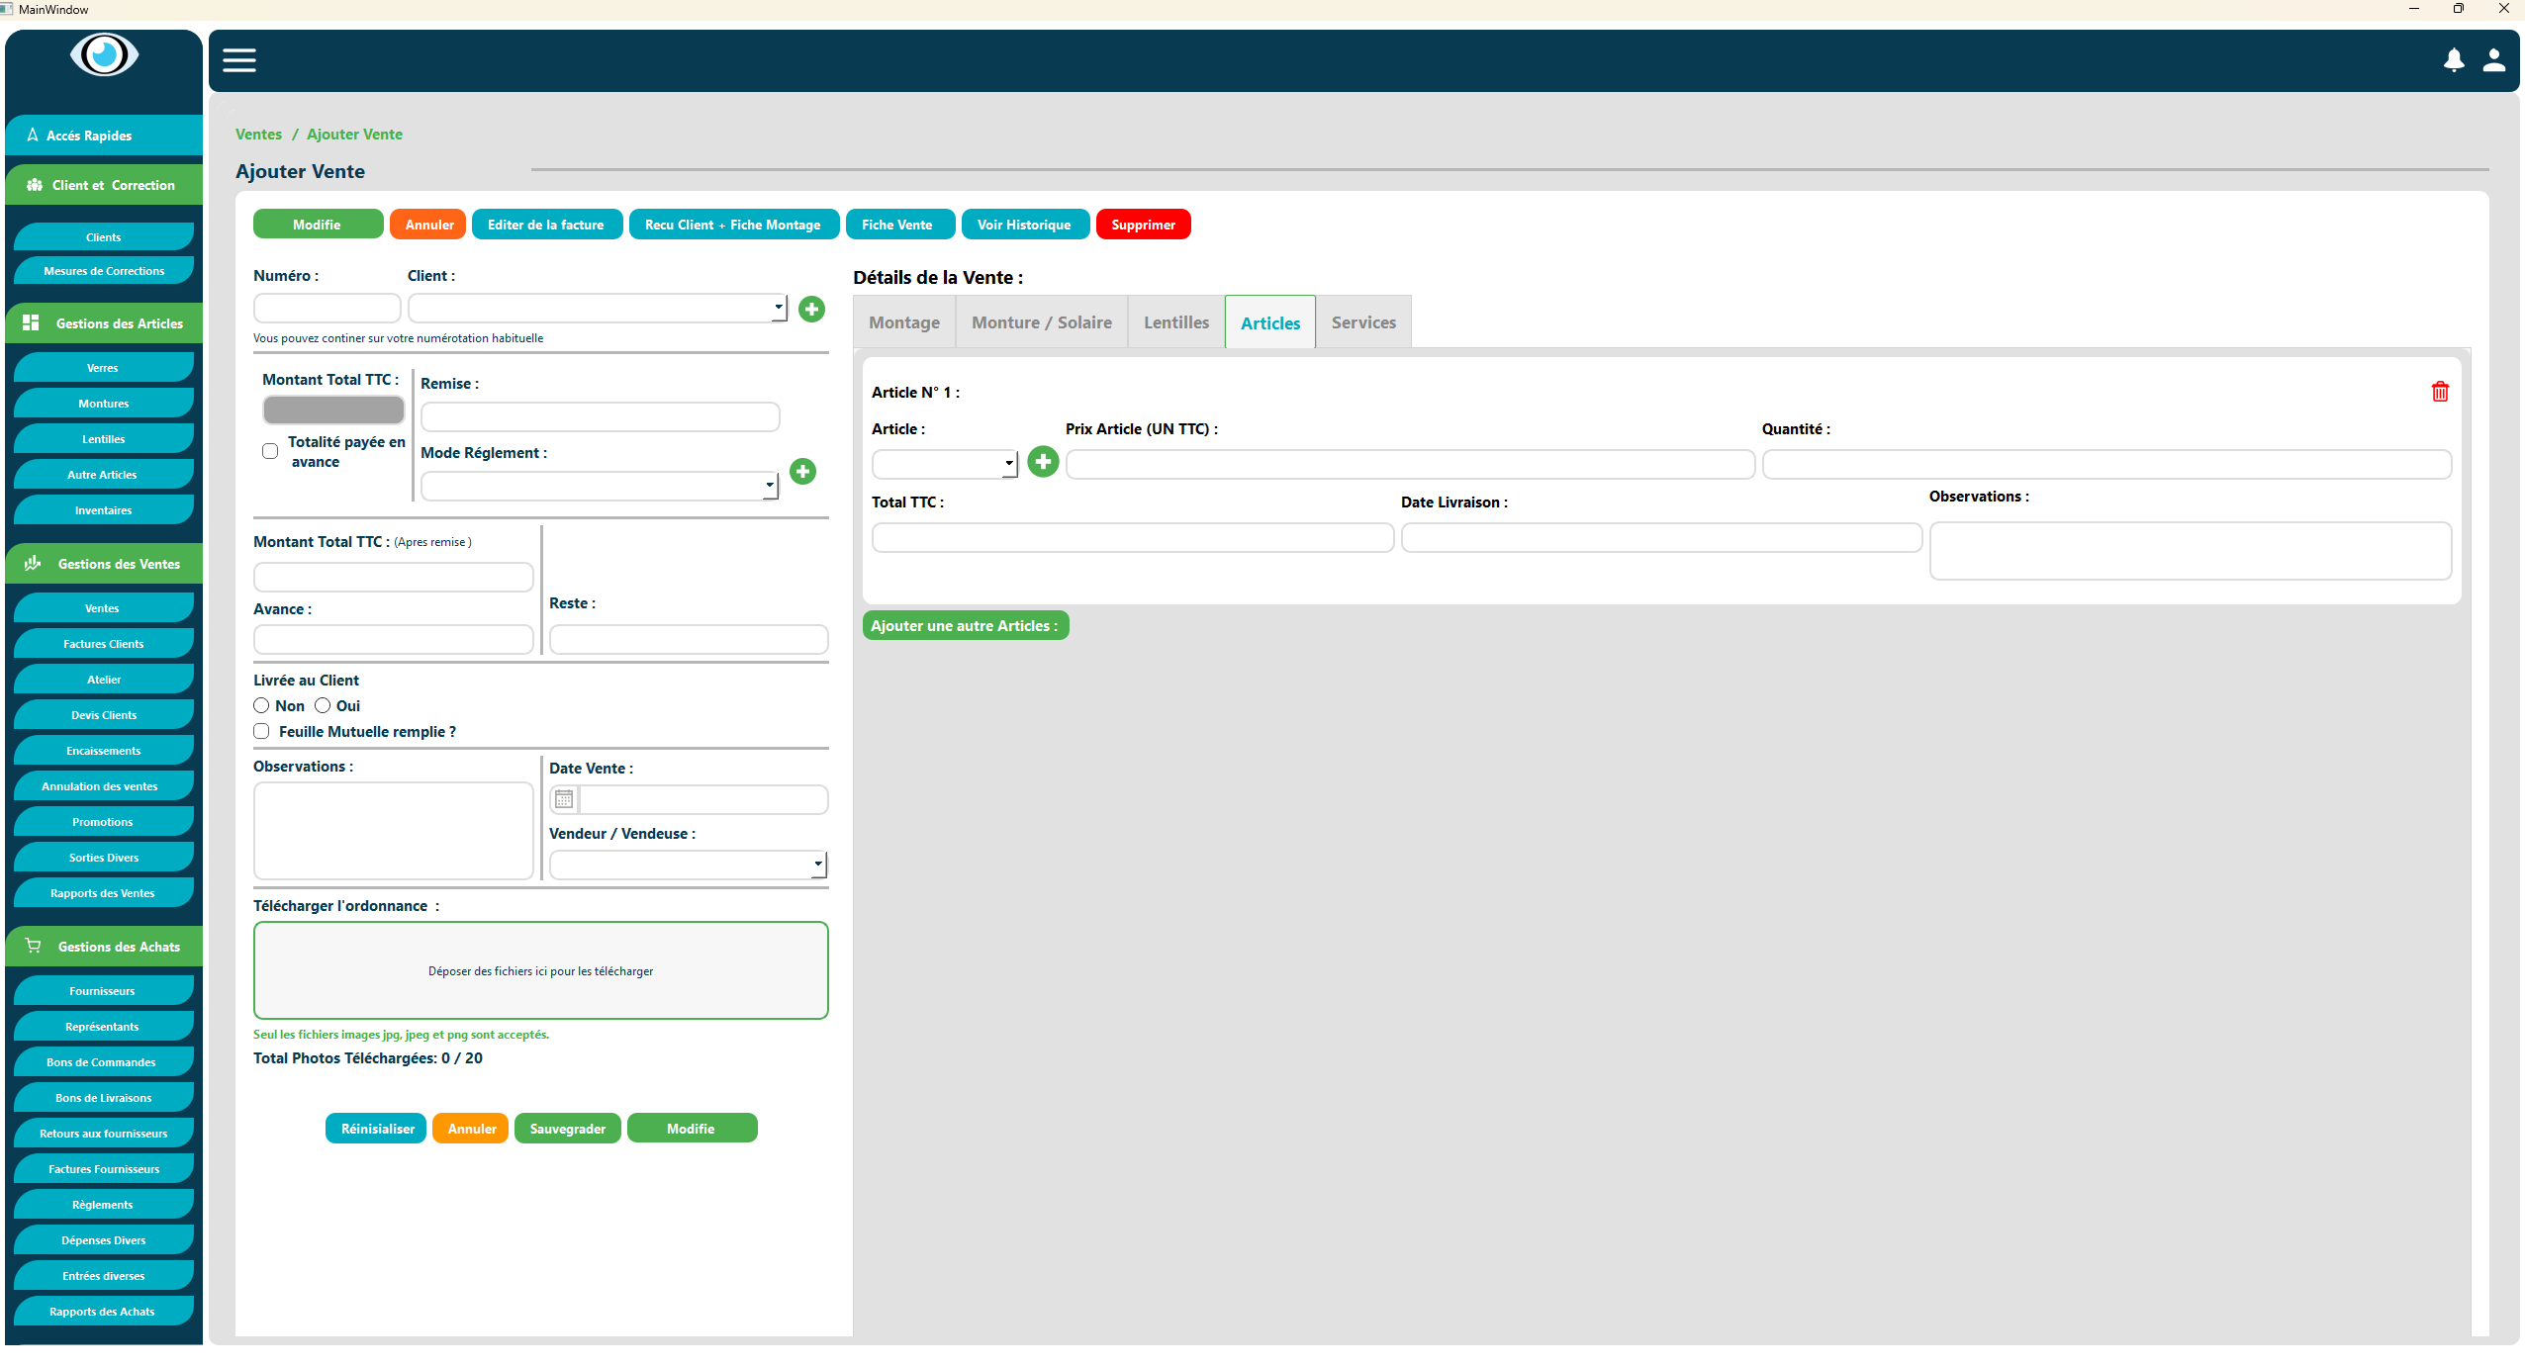The image size is (2525, 1368).
Task: Open the Mode Réglement dropdown
Action: (770, 486)
